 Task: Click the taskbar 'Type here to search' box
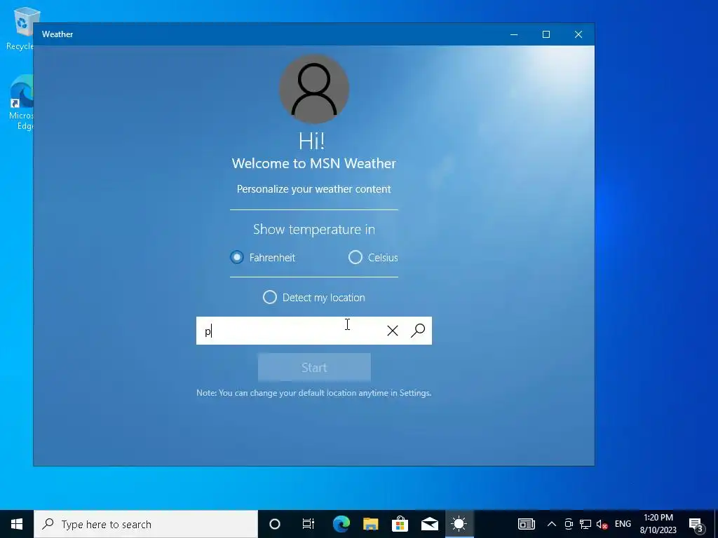[146, 524]
